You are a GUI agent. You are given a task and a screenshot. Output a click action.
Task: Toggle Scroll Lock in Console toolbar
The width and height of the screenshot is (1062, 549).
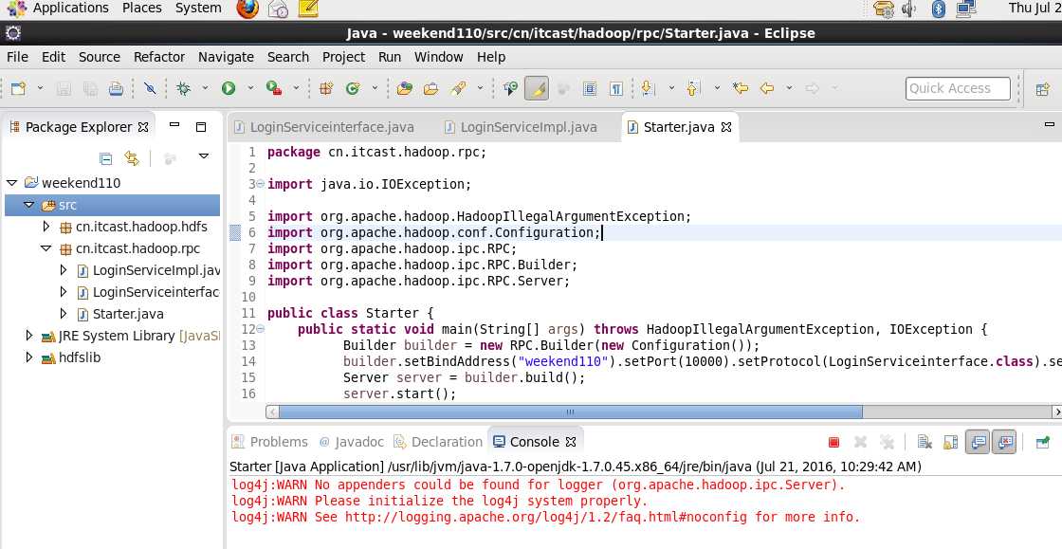click(951, 442)
